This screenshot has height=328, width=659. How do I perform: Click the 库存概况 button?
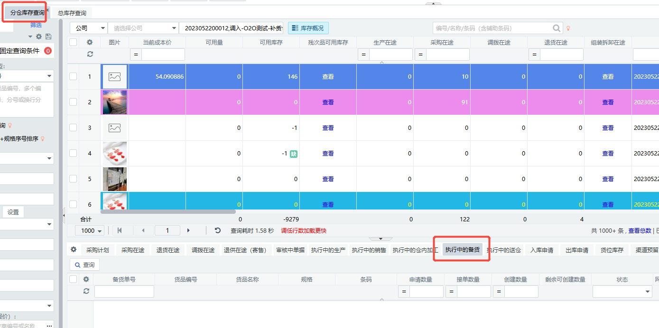308,28
